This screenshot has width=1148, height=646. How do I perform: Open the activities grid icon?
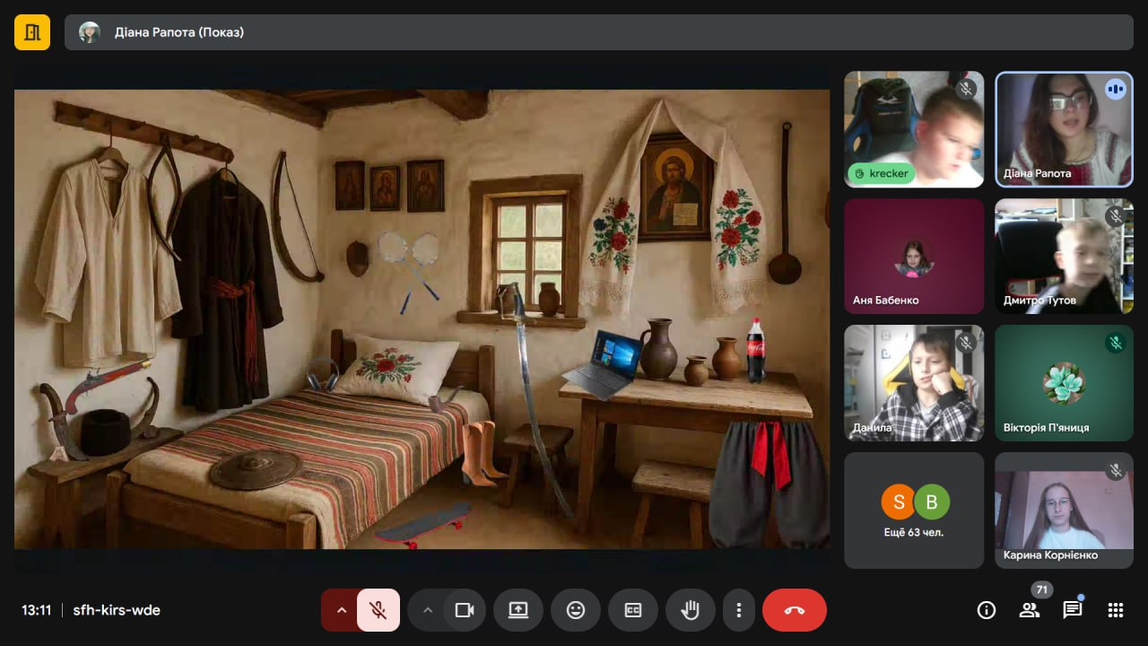[x=1116, y=610]
